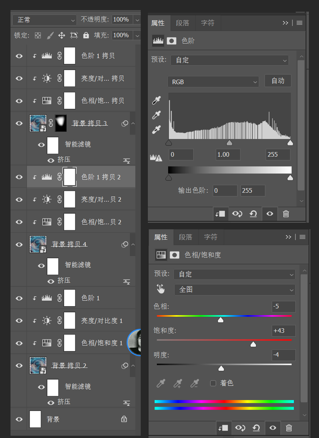Clip Levels adjustment to layer below
This screenshot has height=438, width=319.
(x=220, y=214)
